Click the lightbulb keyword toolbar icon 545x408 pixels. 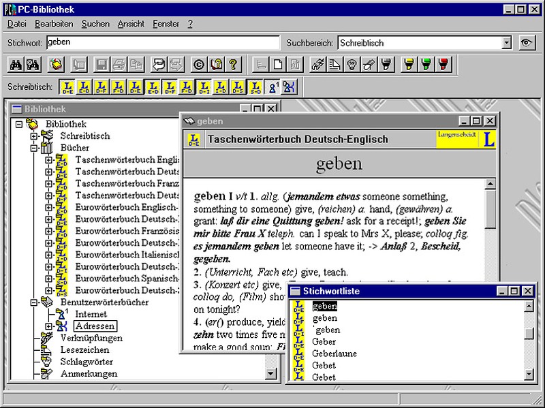(x=352, y=65)
